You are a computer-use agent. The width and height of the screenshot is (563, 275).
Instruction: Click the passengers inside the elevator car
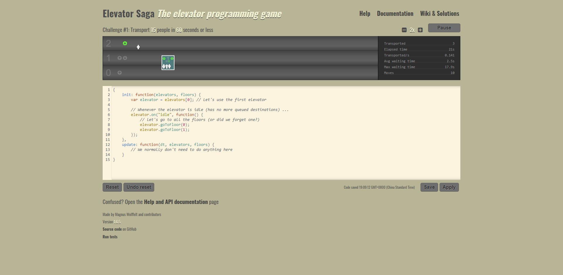167,67
